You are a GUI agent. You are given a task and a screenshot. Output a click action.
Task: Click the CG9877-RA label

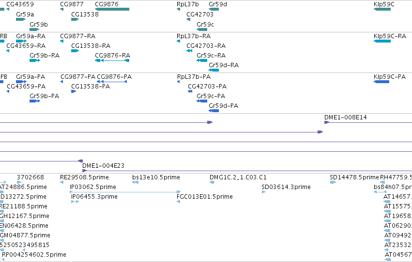pyautogui.click(x=78, y=36)
